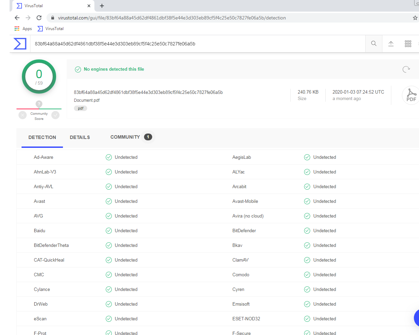Click the upload file icon
The width and height of the screenshot is (419, 335).
391,44
